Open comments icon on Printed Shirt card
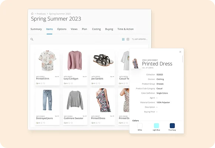The width and height of the screenshot is (215, 148). click(x=44, y=83)
